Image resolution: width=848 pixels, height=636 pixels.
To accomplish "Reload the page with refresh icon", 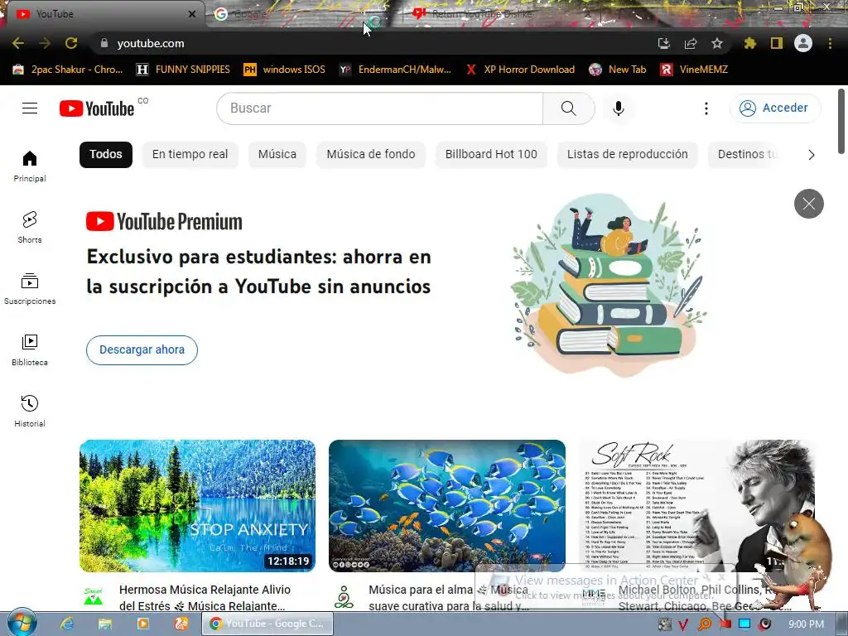I will coord(71,43).
